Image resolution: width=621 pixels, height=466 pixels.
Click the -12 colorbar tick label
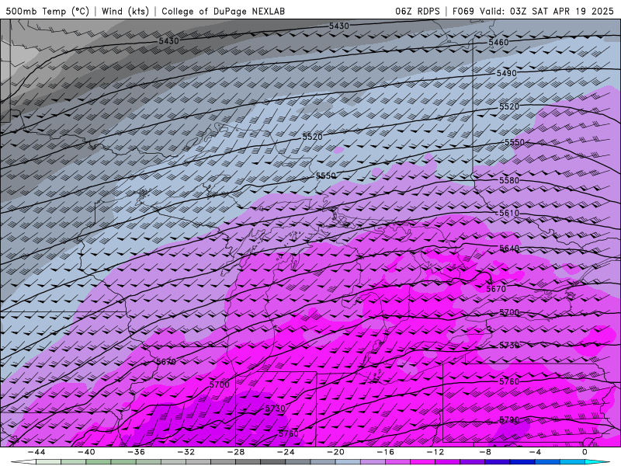(x=435, y=452)
